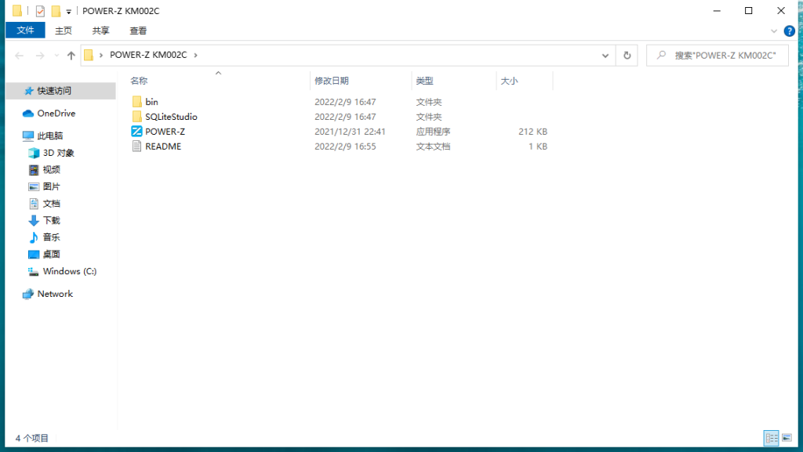Sort by the 大小 column header

tap(509, 81)
